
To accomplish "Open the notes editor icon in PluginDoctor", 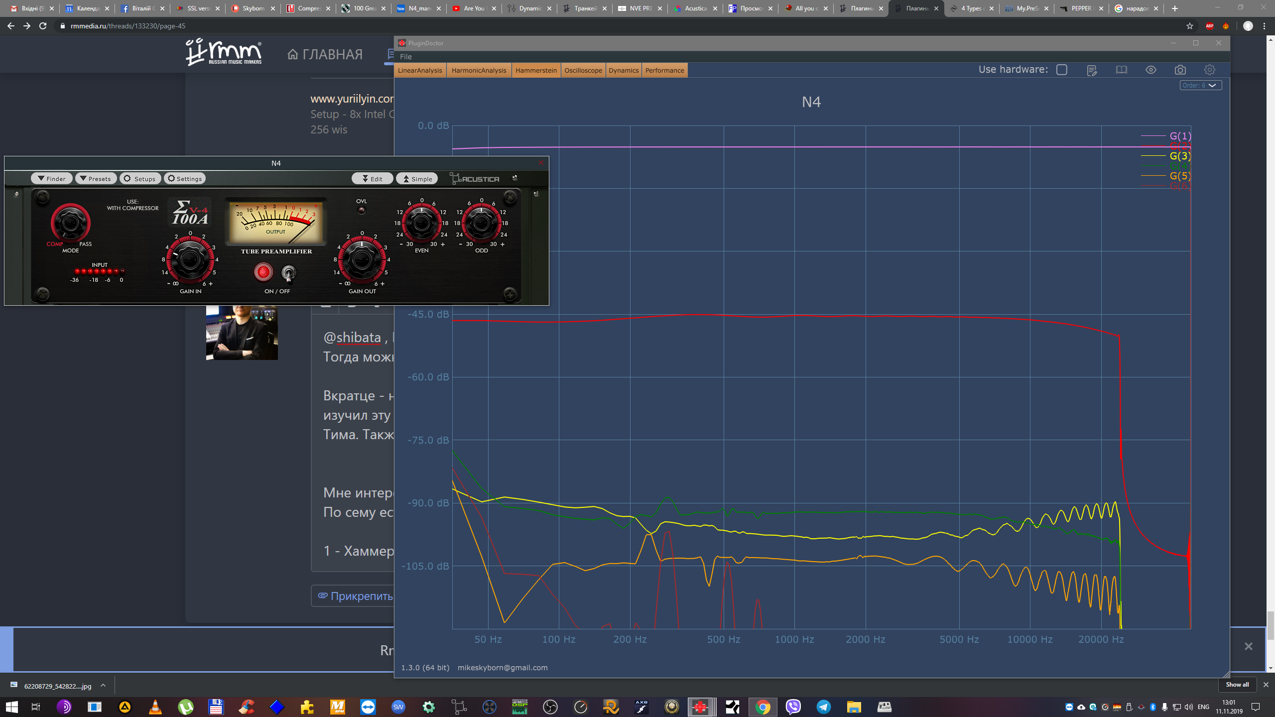I will point(1092,70).
